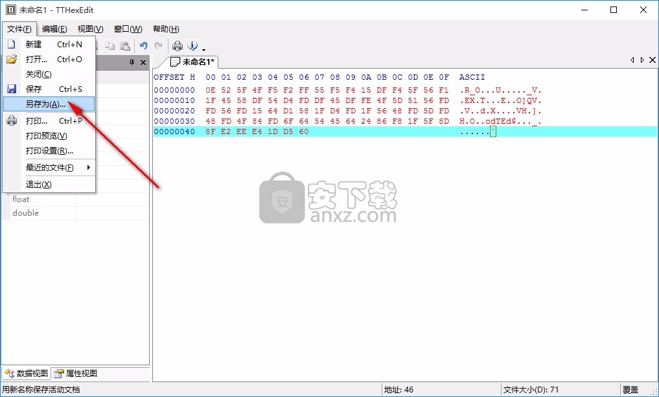659x397 pixels.
Task: Choose 新建 from the File menu
Action: 49,45
